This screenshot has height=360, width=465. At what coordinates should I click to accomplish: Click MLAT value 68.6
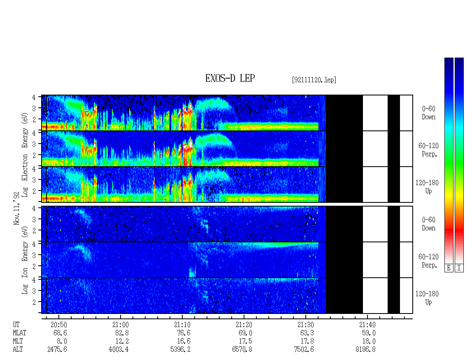[x=60, y=333]
